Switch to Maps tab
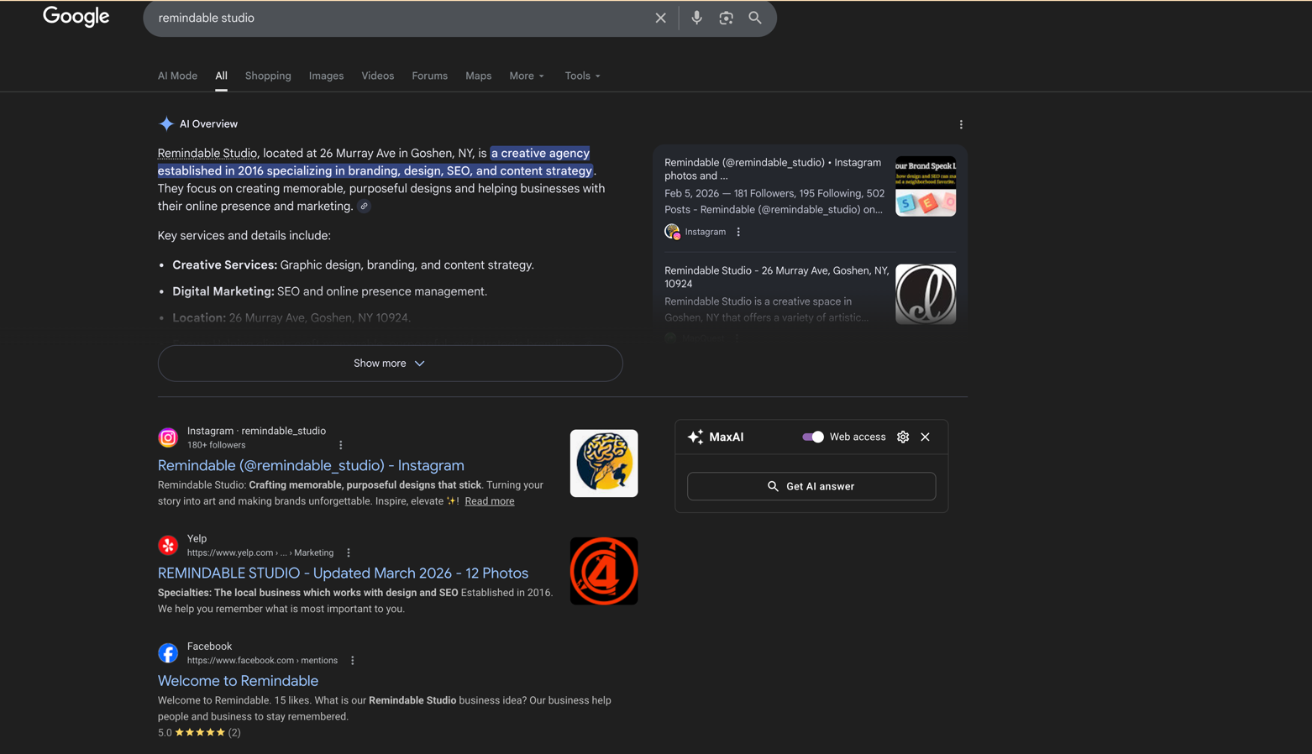 (478, 76)
